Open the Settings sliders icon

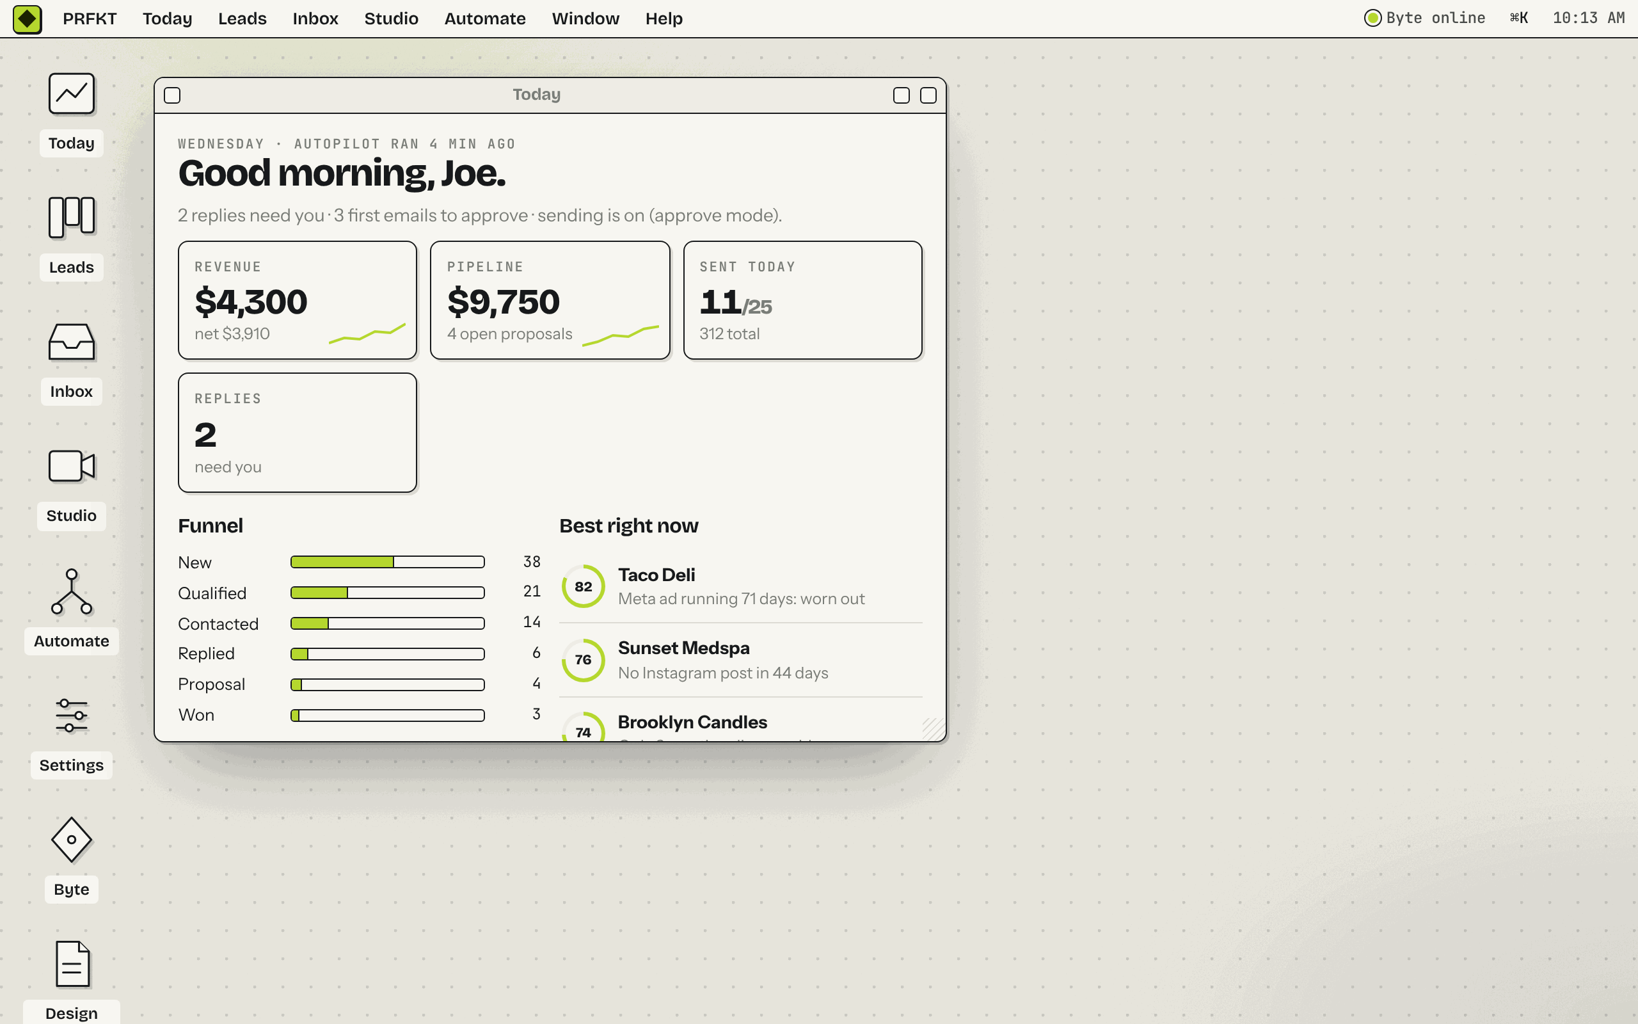point(71,715)
